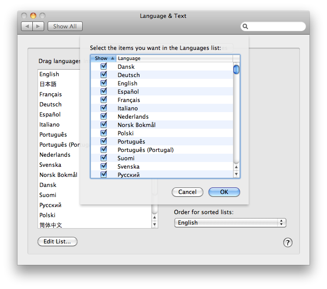
Task: Focus the search field in the toolbar
Action: (273, 26)
